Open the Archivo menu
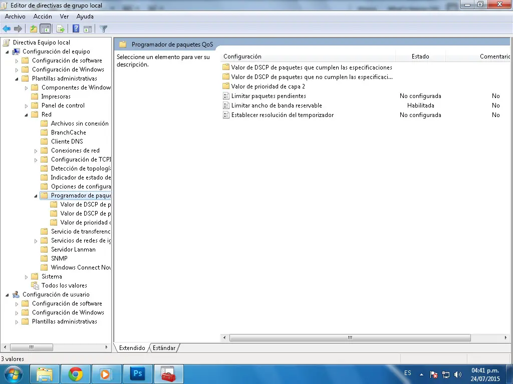This screenshot has height=384, width=513. [x=15, y=16]
